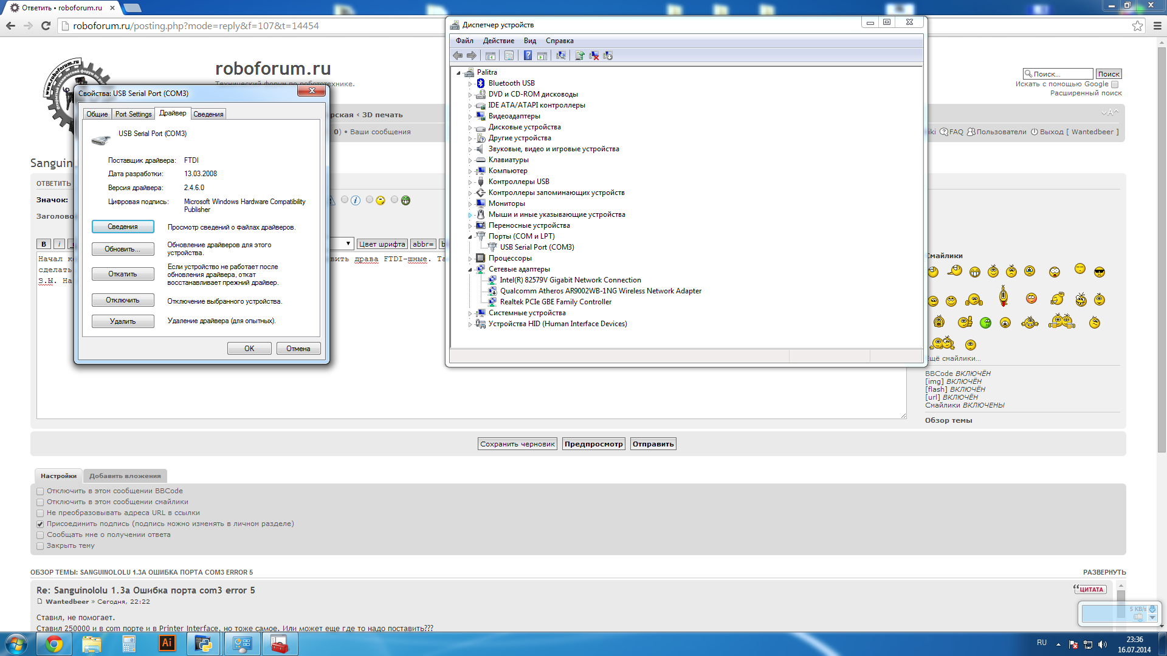
Task: Click Update driver software toolbar icon
Action: 580,56
